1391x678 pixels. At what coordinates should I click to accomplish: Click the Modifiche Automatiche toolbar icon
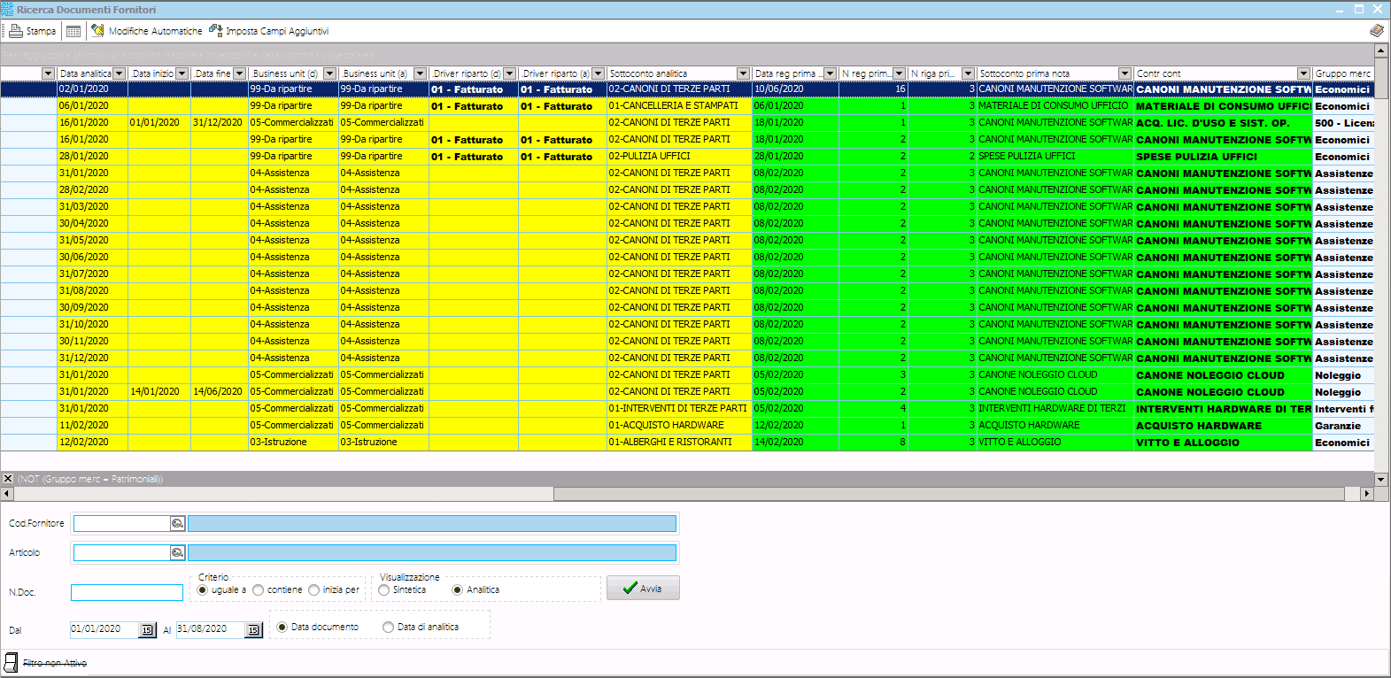click(97, 31)
